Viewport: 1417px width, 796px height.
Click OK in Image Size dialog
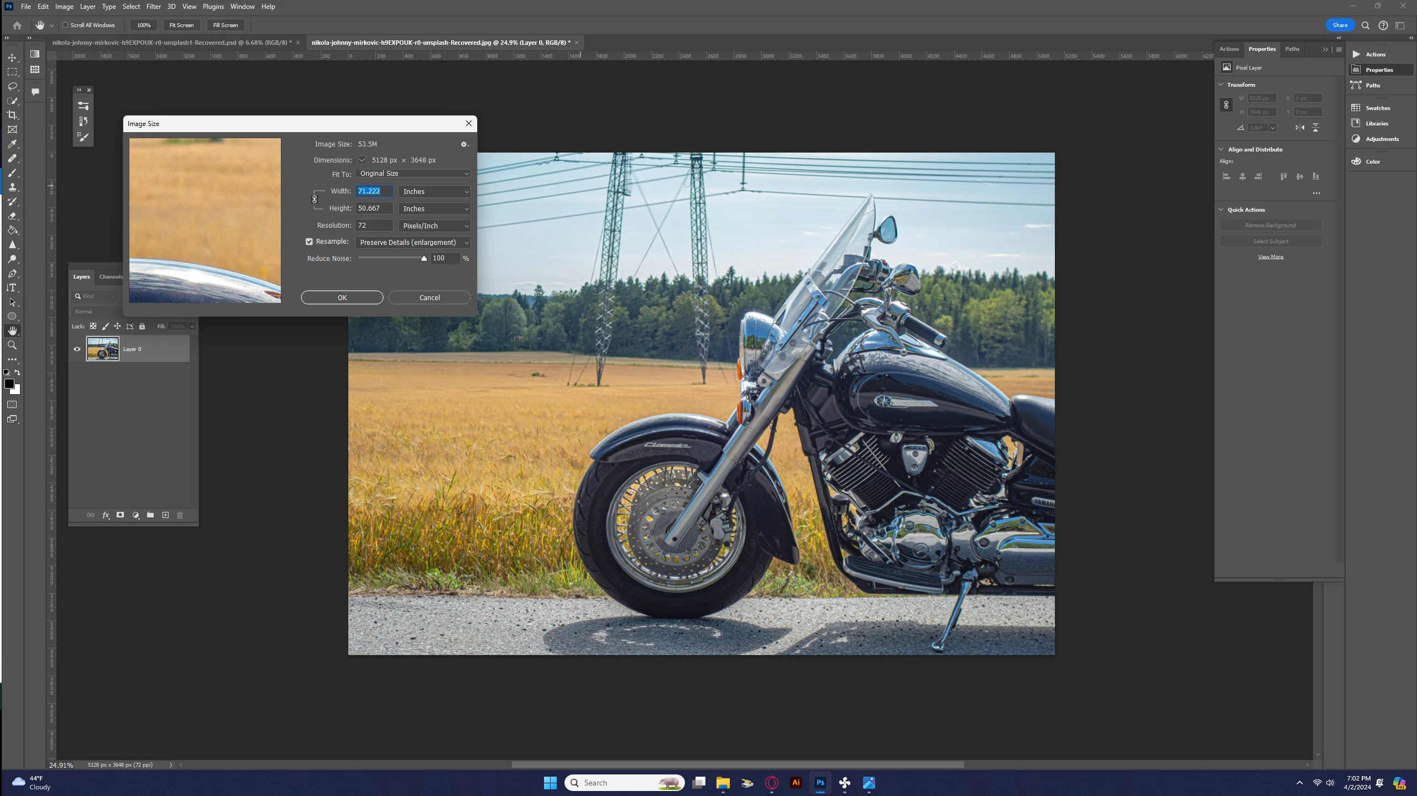coord(342,297)
